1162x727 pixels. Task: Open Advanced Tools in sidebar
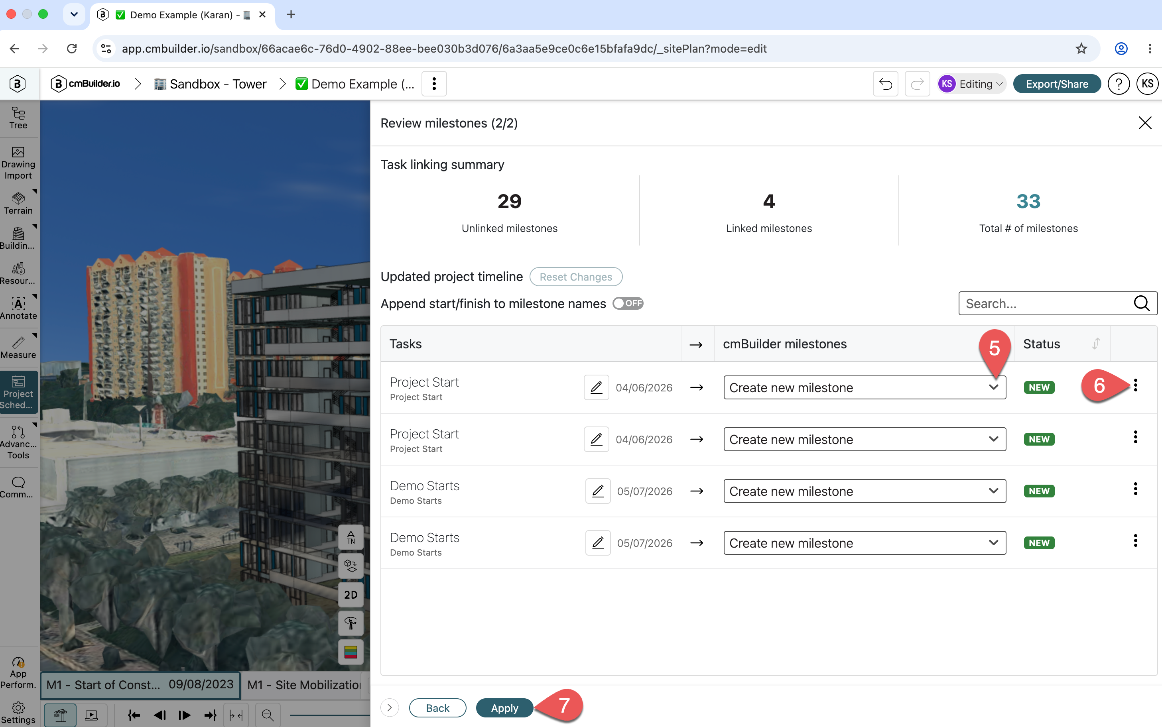pos(18,442)
